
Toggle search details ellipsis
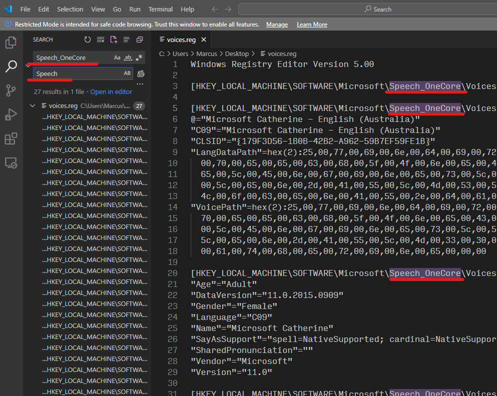pyautogui.click(x=140, y=84)
